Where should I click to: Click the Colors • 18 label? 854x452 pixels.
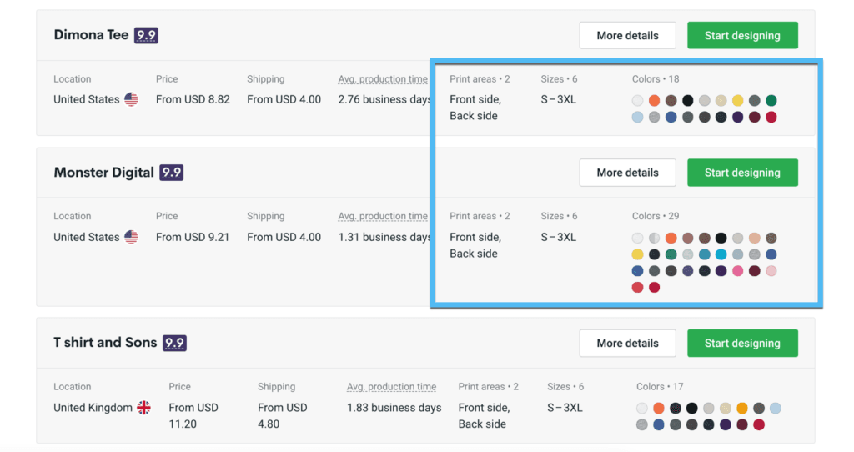click(x=656, y=79)
